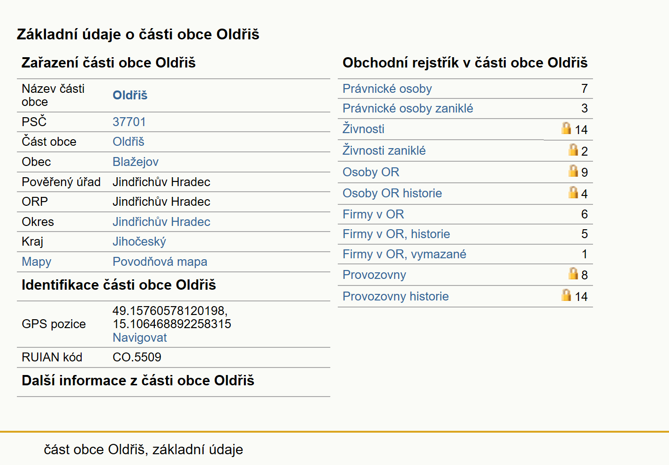Click the padlock next to Osoby OR count
This screenshot has width=669, height=465.
tap(573, 171)
